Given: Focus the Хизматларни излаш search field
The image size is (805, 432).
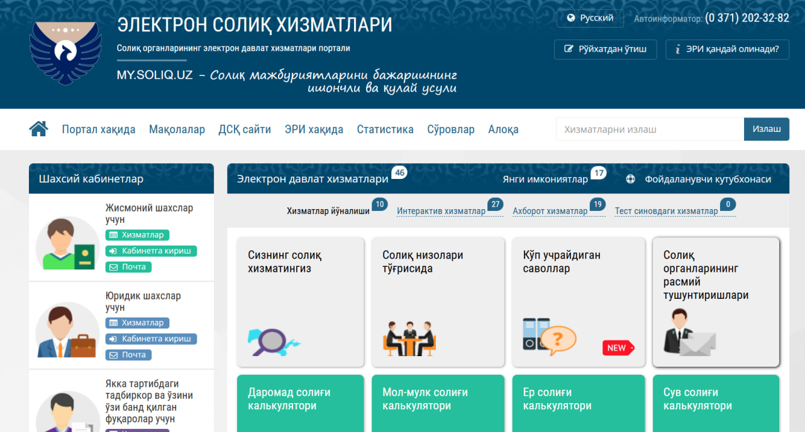Looking at the screenshot, I should click(649, 129).
